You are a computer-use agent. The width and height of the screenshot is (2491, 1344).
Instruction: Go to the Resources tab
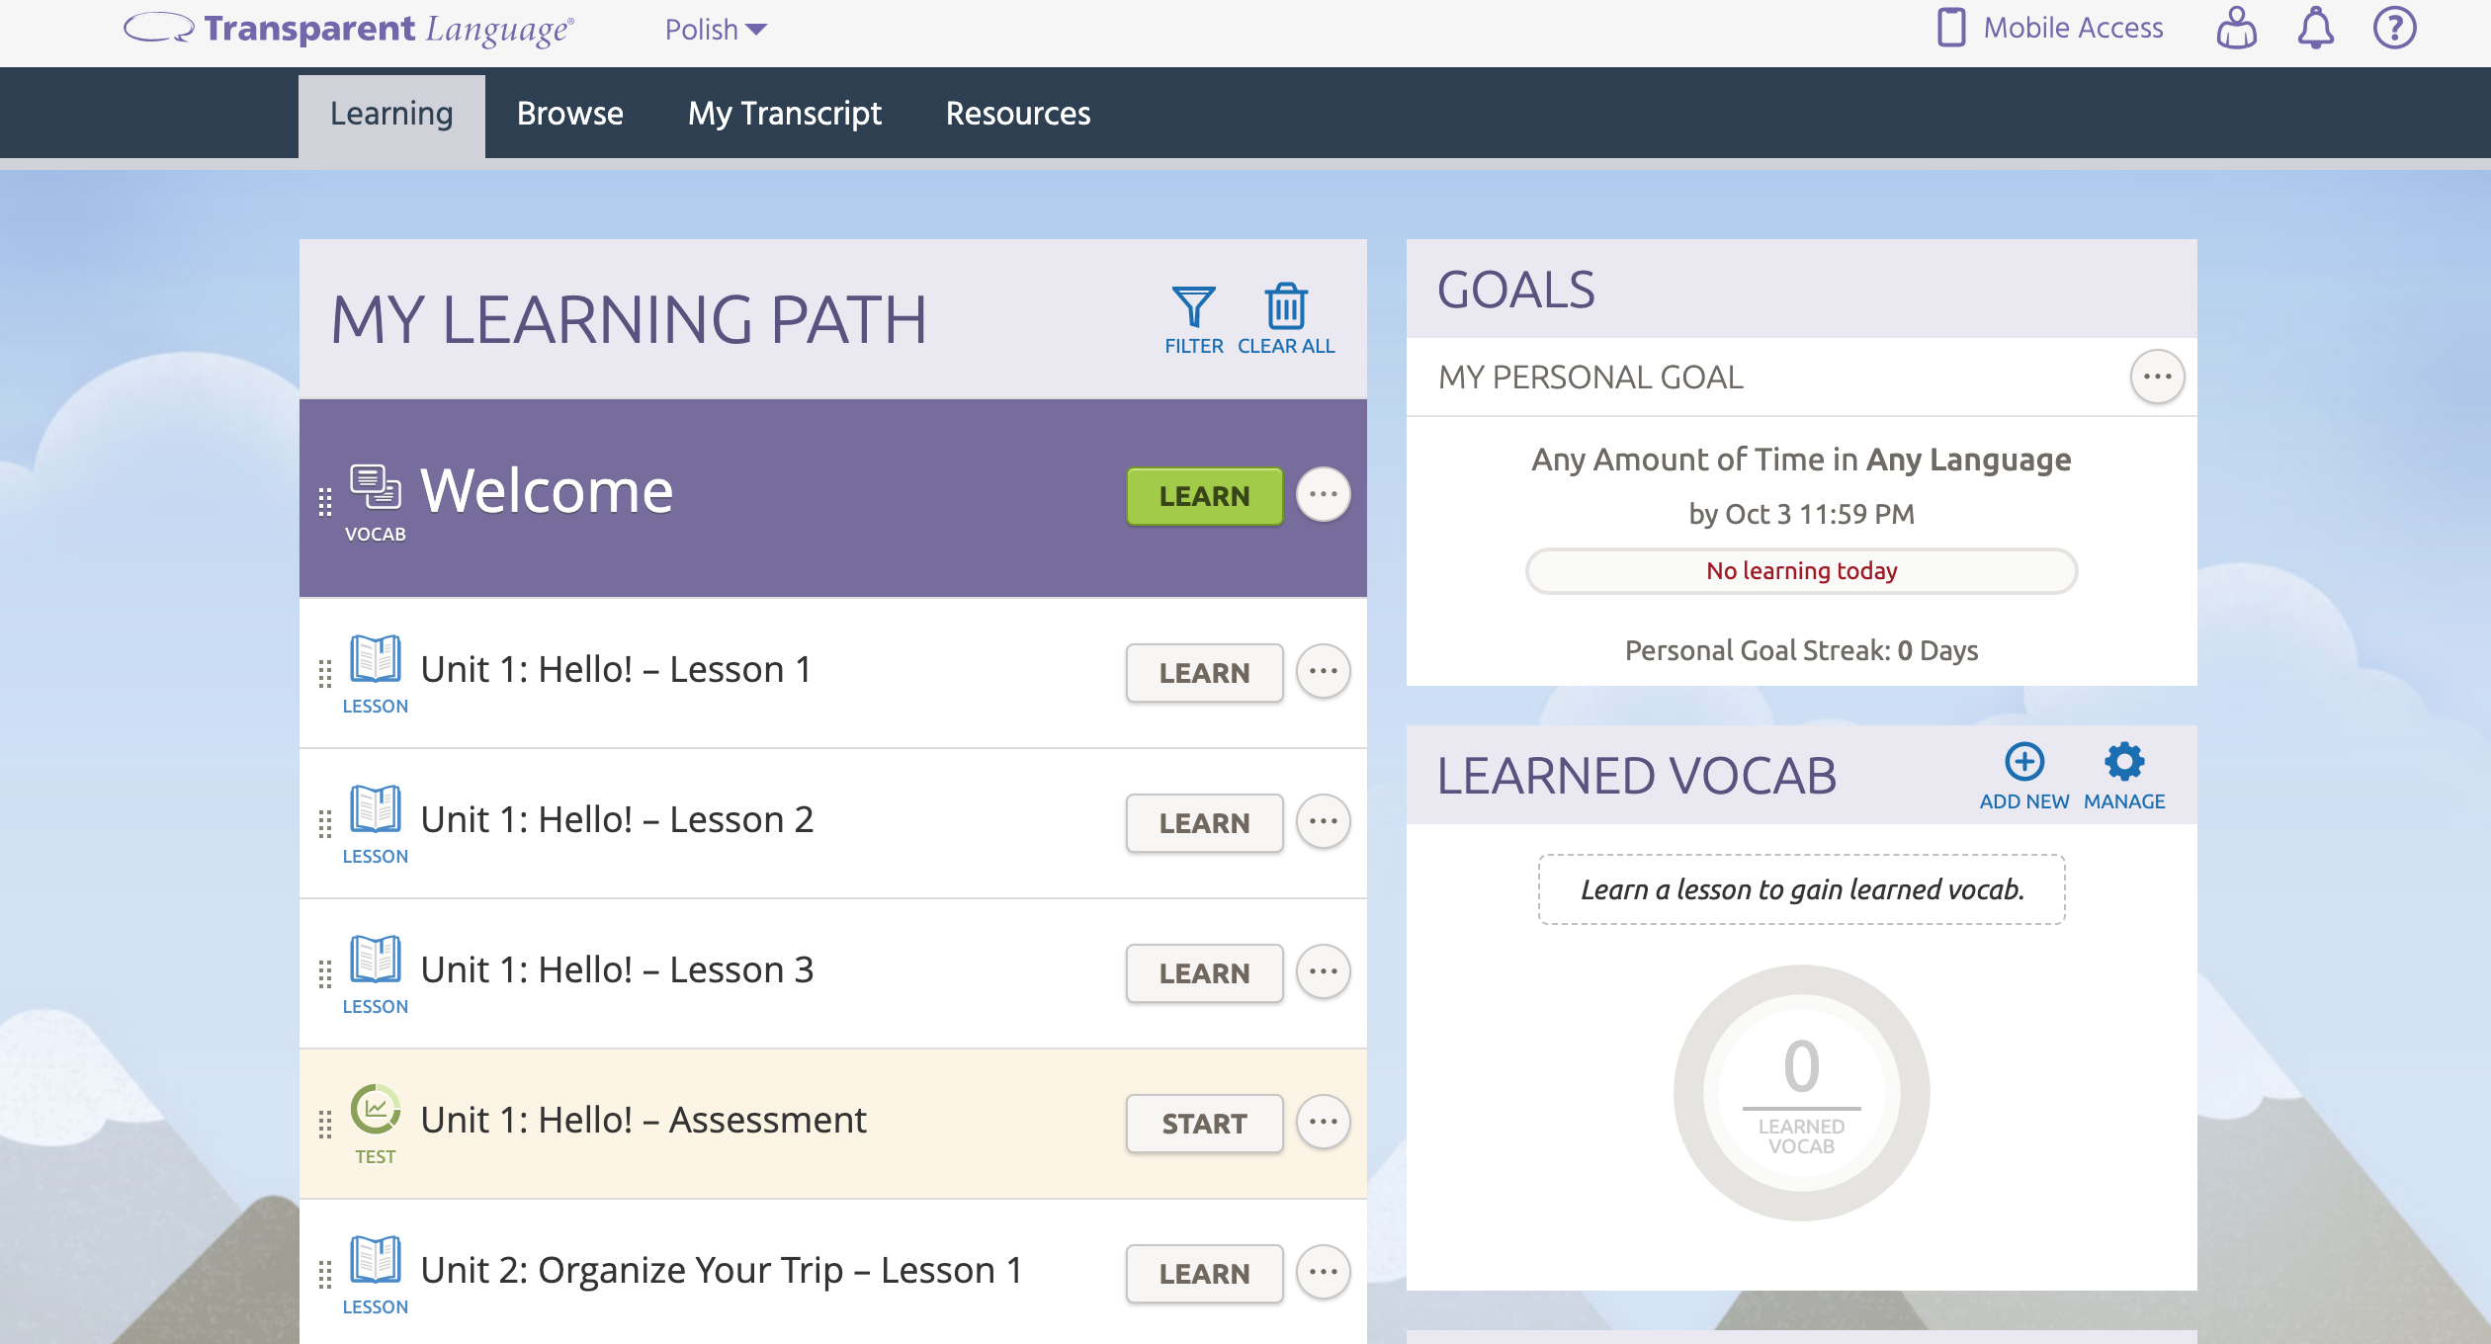click(x=1017, y=114)
